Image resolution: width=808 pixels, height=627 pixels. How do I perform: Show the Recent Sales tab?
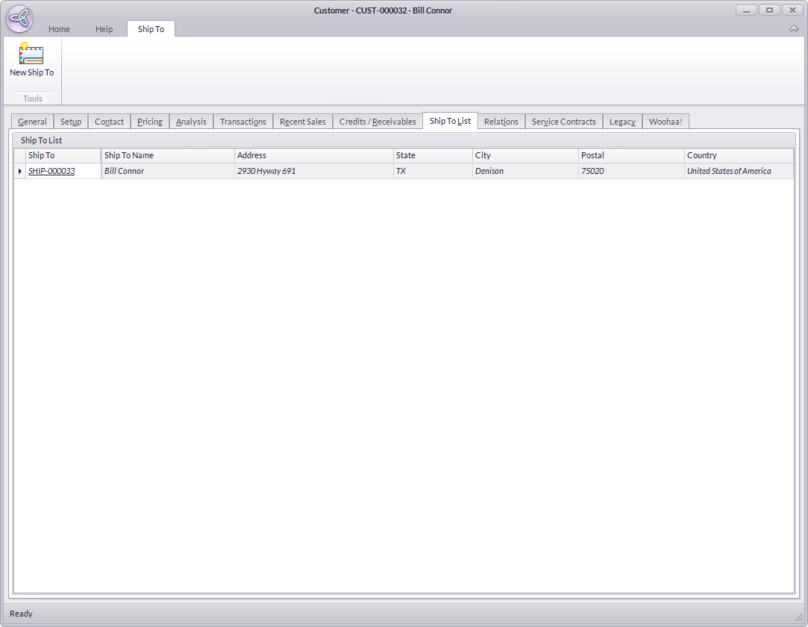303,122
